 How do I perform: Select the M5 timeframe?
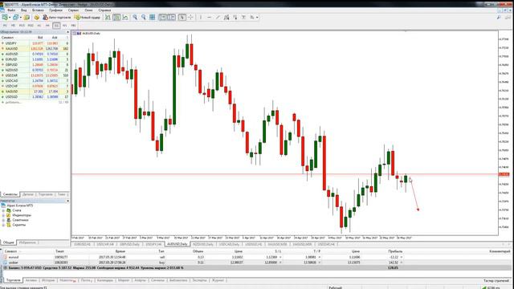point(13,25)
